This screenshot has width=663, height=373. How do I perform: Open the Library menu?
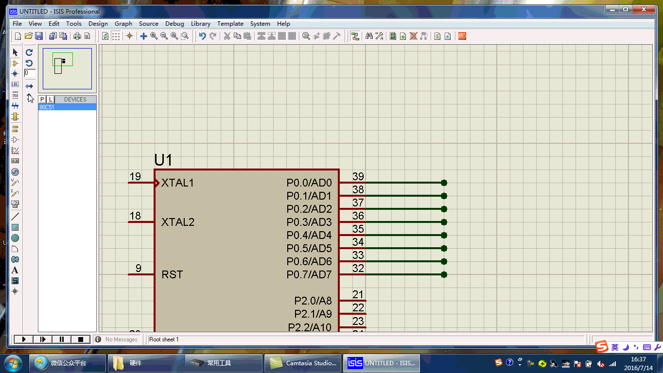pos(201,23)
